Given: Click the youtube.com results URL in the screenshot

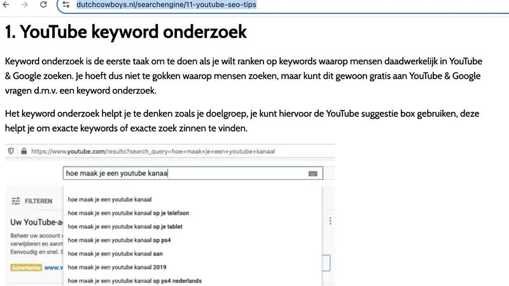Looking at the screenshot, I should click(153, 151).
